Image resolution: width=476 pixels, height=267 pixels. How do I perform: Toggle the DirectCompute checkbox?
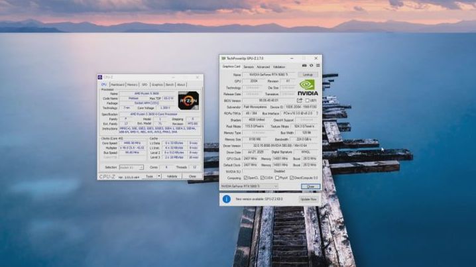click(x=292, y=178)
